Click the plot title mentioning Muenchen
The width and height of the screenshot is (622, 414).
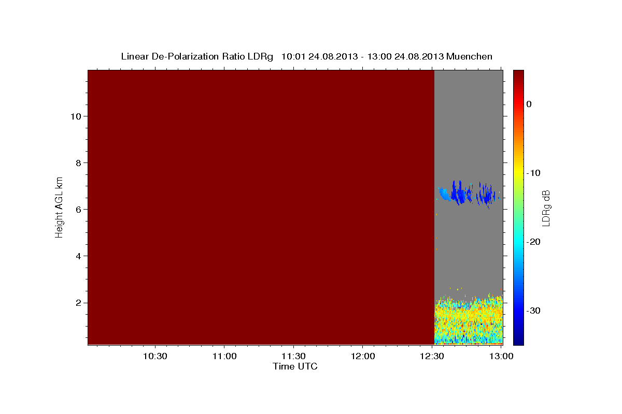click(x=306, y=56)
